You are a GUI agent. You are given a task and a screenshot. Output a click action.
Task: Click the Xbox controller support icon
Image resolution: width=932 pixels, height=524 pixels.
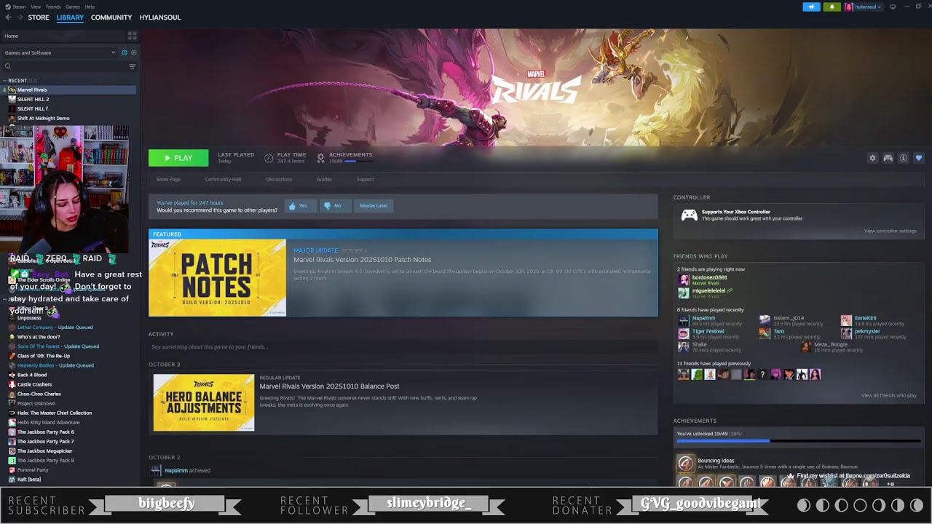689,215
